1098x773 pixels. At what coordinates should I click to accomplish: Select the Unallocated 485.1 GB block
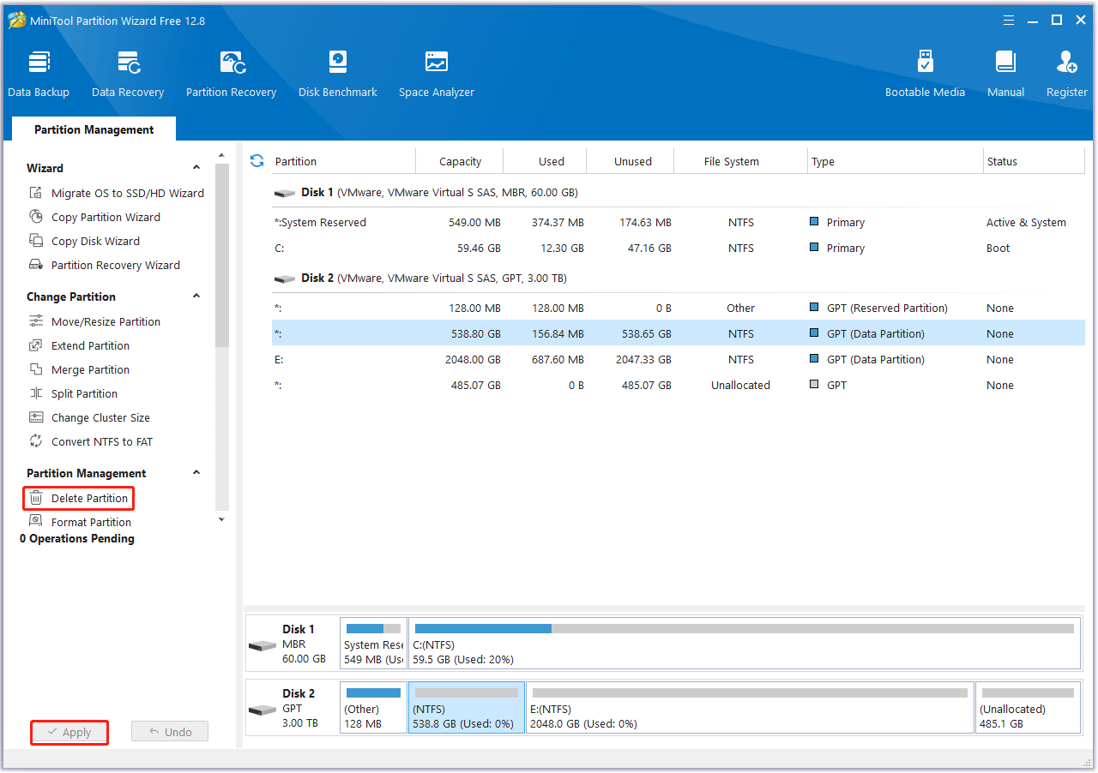(x=1028, y=708)
